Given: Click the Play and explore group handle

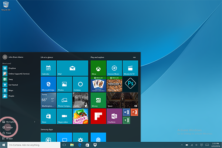Looking at the screenshot, I should (x=134, y=57).
